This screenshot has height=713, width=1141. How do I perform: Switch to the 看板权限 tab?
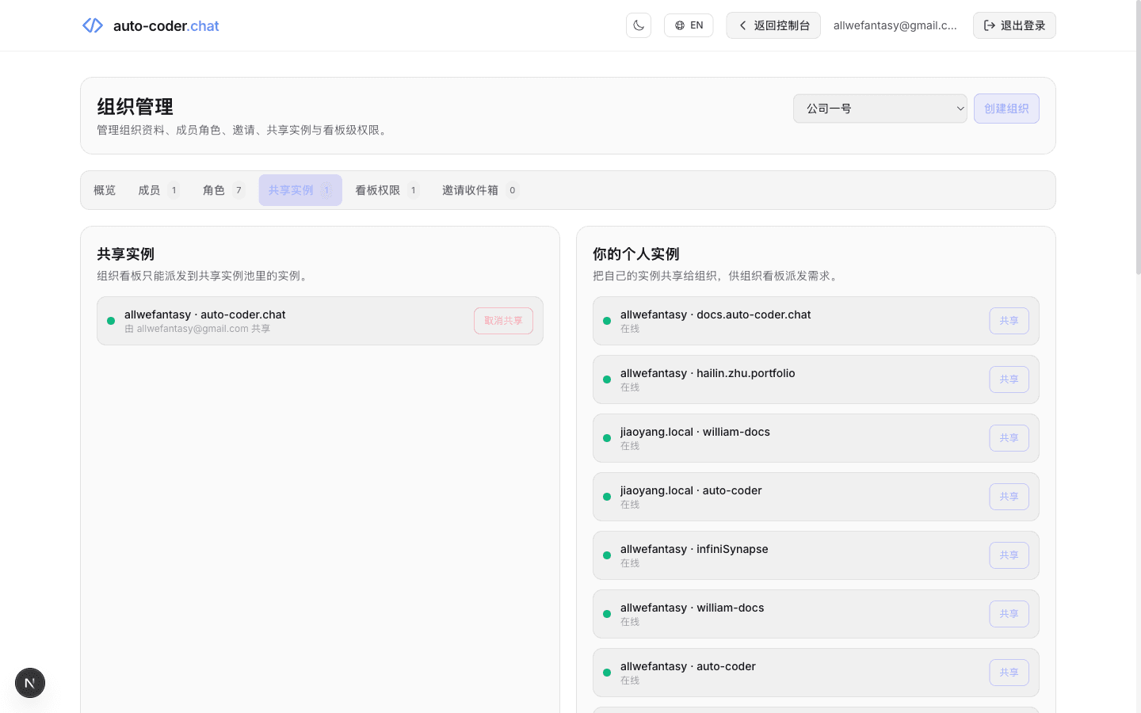[x=379, y=190]
